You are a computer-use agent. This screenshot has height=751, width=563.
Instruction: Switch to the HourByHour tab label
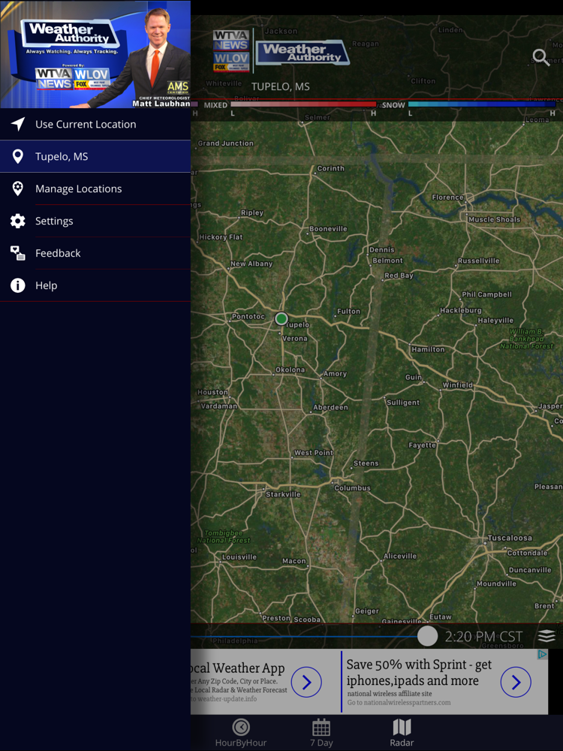[x=241, y=743]
